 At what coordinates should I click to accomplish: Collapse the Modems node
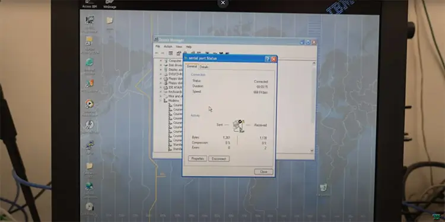pyautogui.click(x=161, y=101)
